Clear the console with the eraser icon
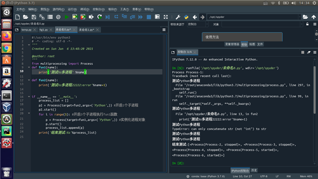 [309, 52]
